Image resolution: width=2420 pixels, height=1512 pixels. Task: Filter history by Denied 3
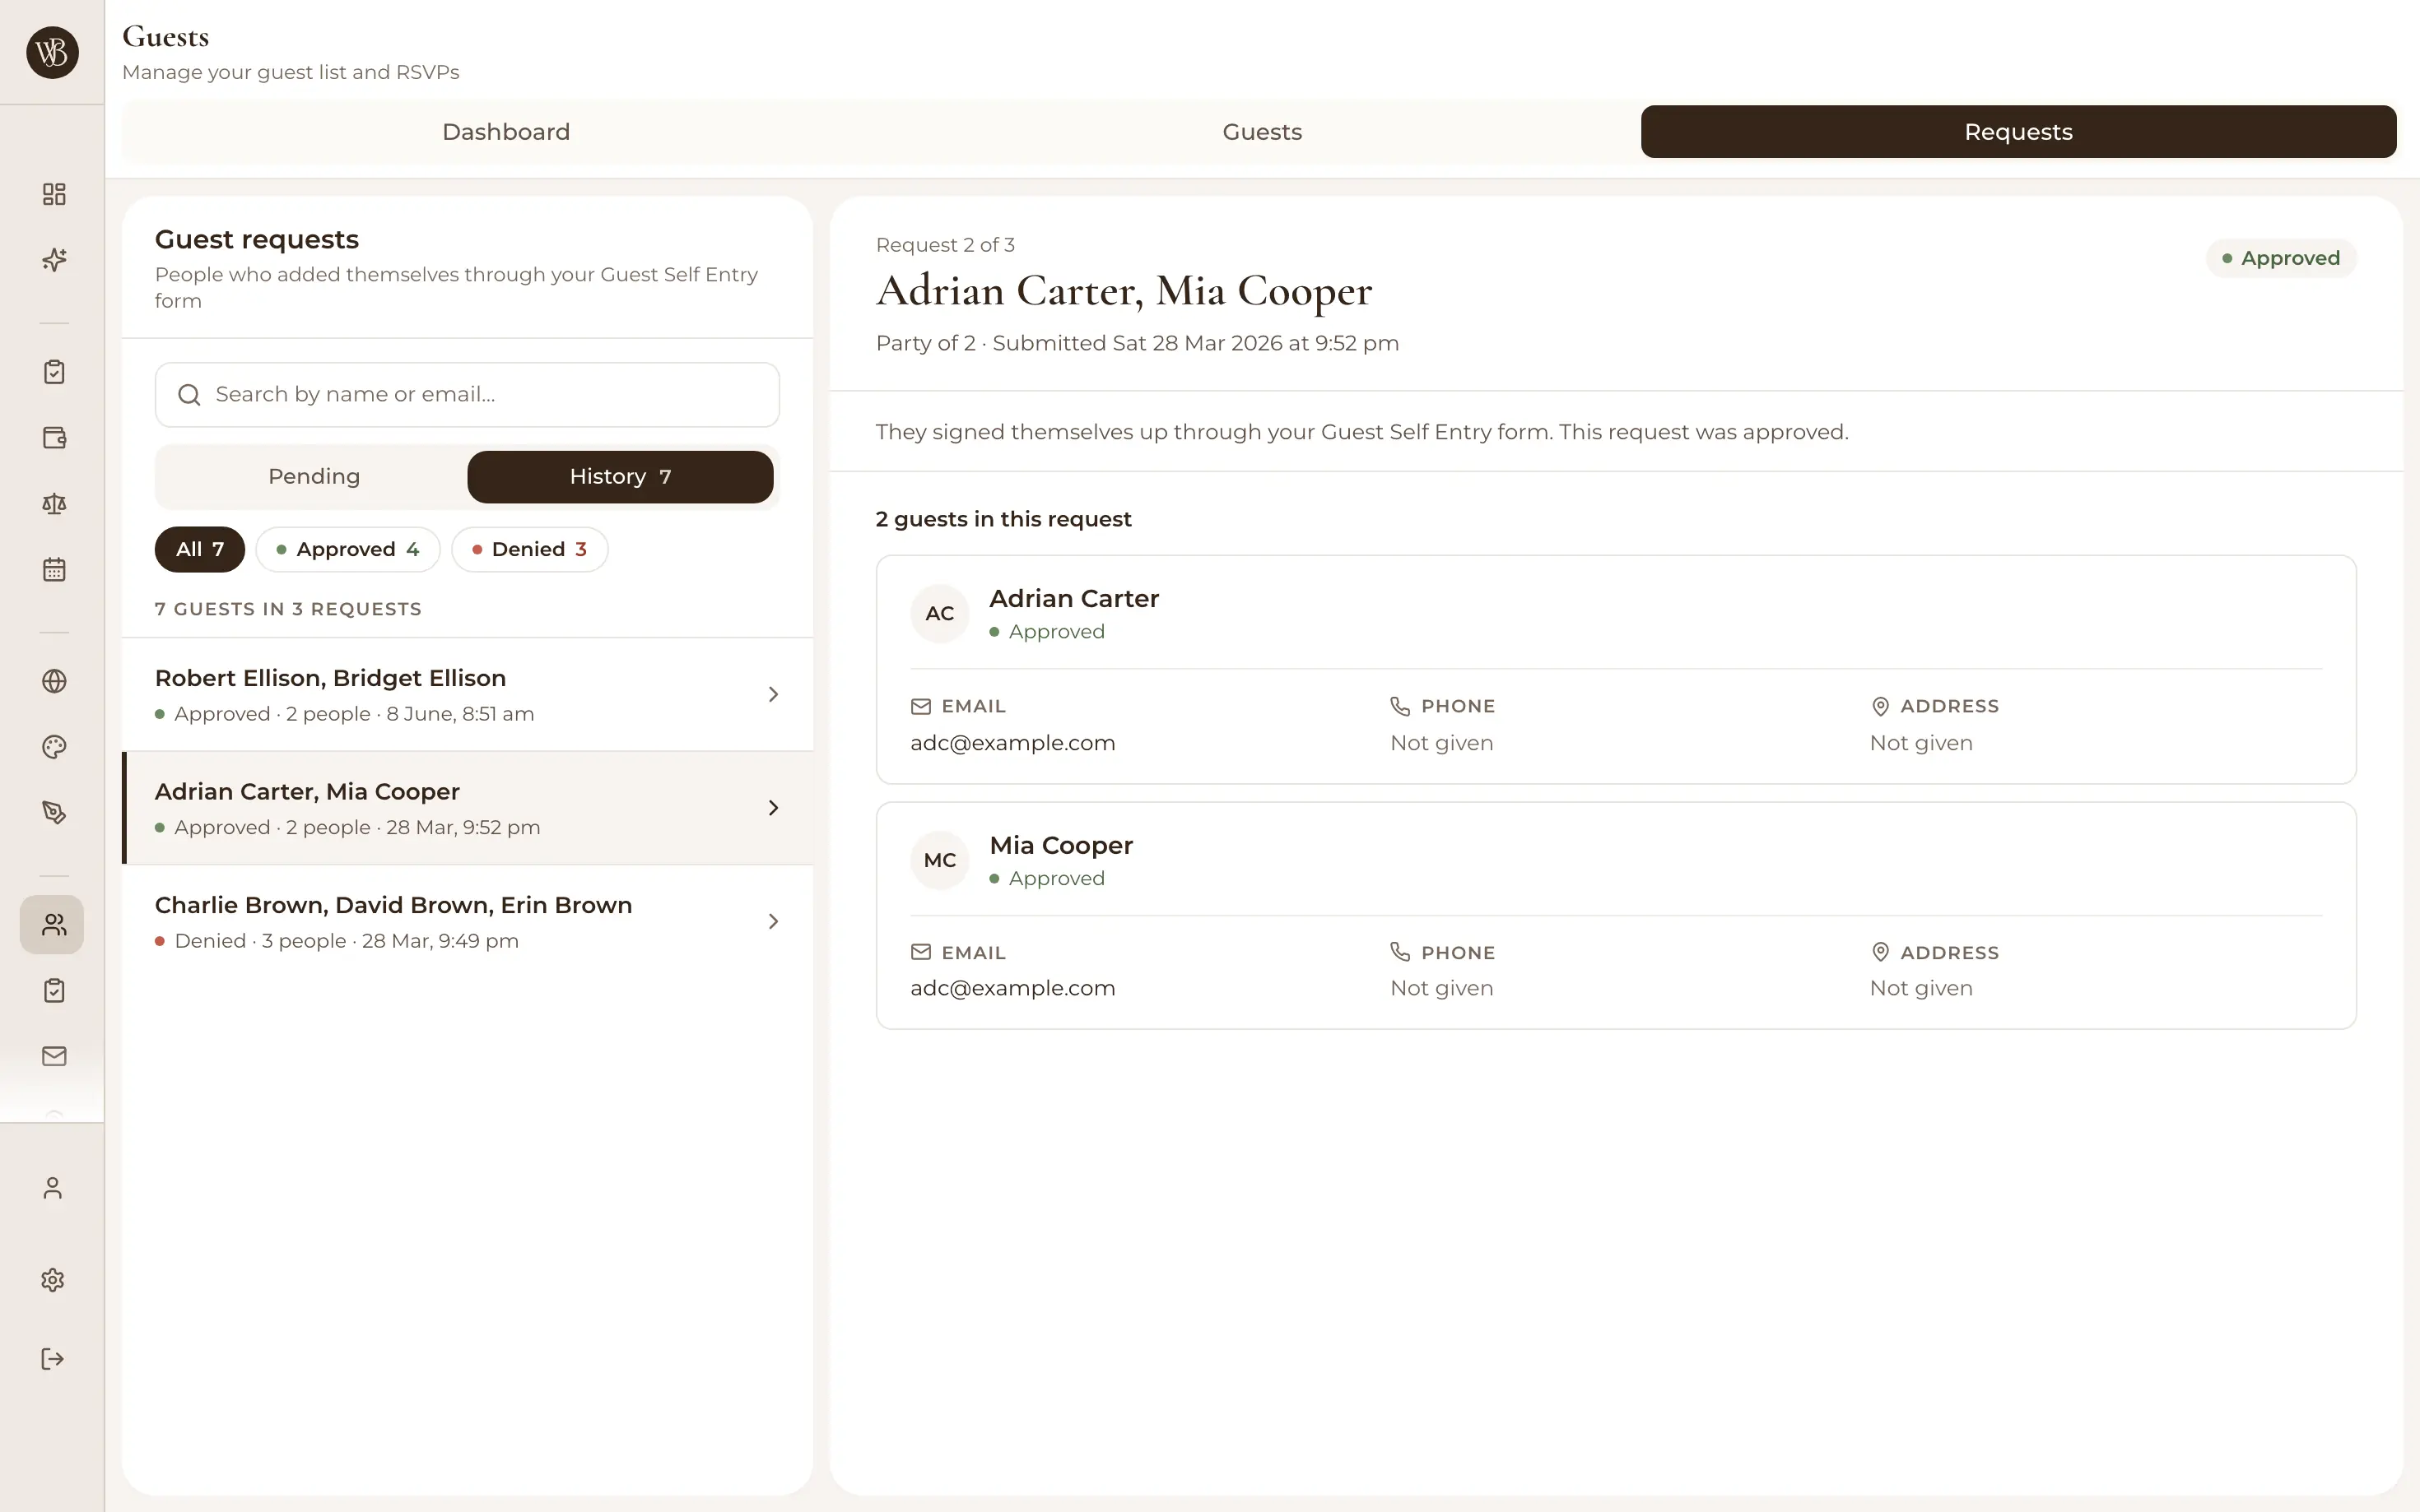coord(529,549)
